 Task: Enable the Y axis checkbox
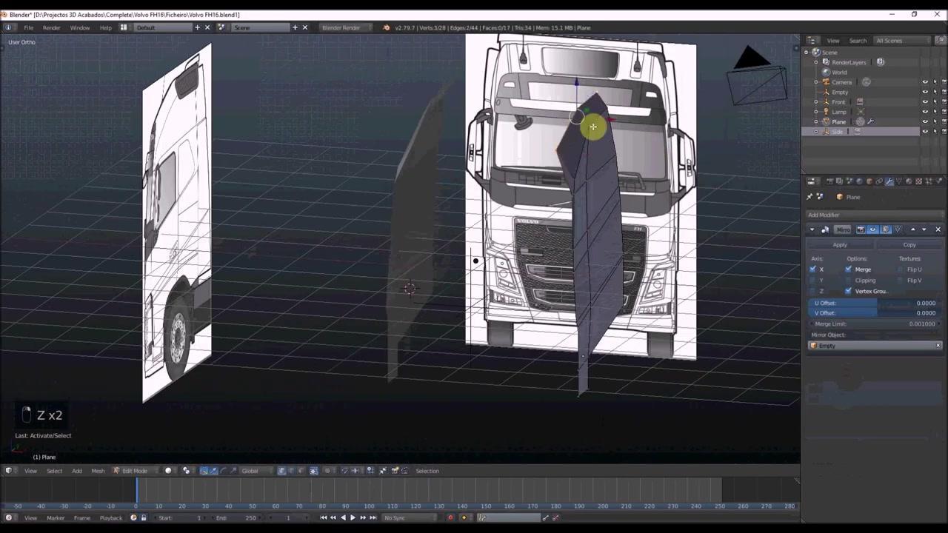click(x=812, y=281)
